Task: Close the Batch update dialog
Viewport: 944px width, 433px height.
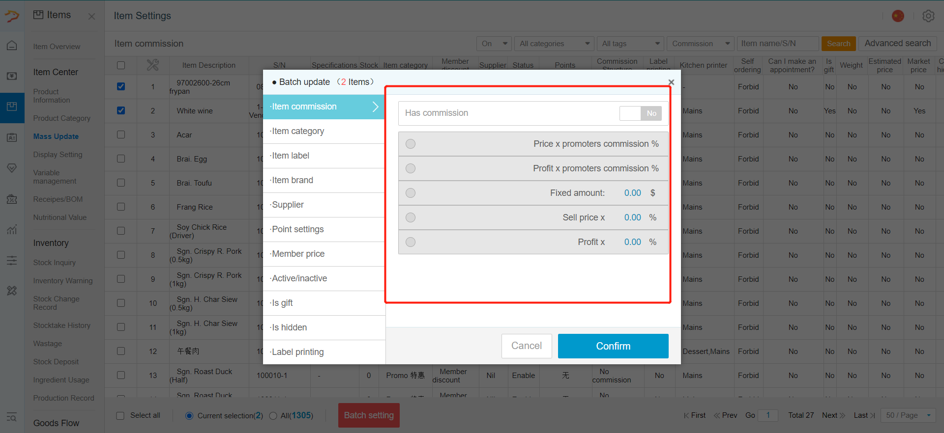Action: pyautogui.click(x=671, y=82)
